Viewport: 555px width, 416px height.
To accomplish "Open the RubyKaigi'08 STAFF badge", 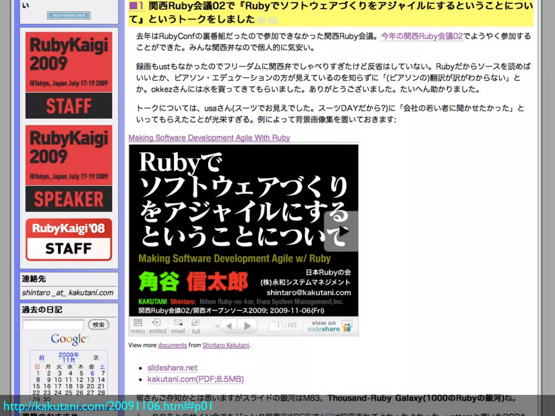I will pos(69,239).
